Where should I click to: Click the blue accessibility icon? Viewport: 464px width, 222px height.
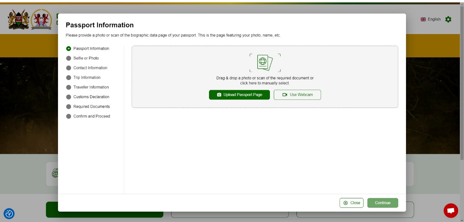click(x=9, y=214)
